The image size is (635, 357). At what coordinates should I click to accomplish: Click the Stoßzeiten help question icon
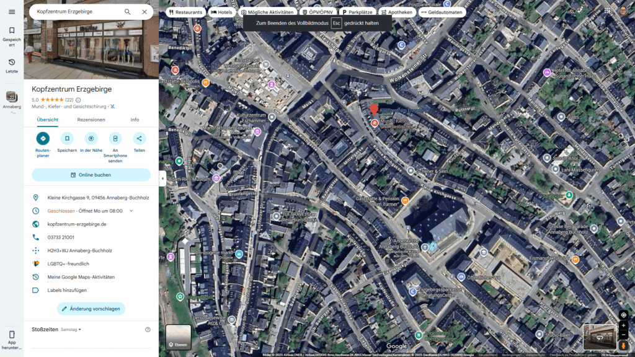pos(148,330)
